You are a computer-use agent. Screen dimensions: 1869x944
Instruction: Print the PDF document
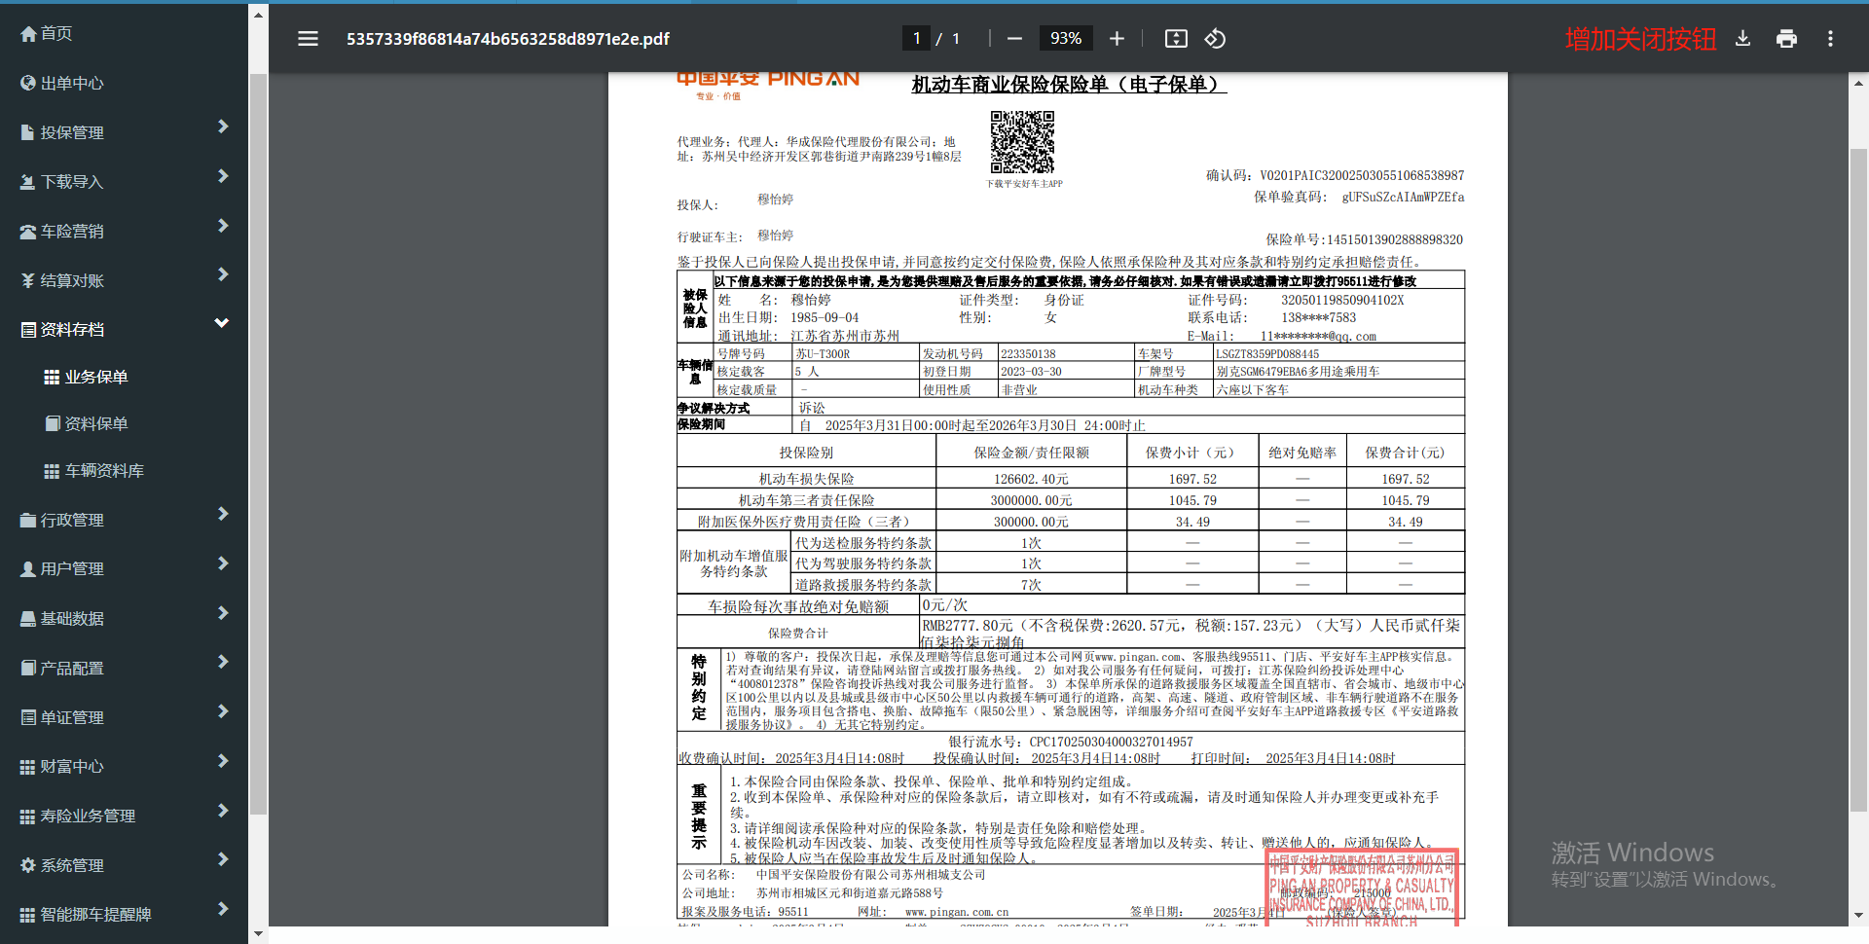click(x=1786, y=39)
